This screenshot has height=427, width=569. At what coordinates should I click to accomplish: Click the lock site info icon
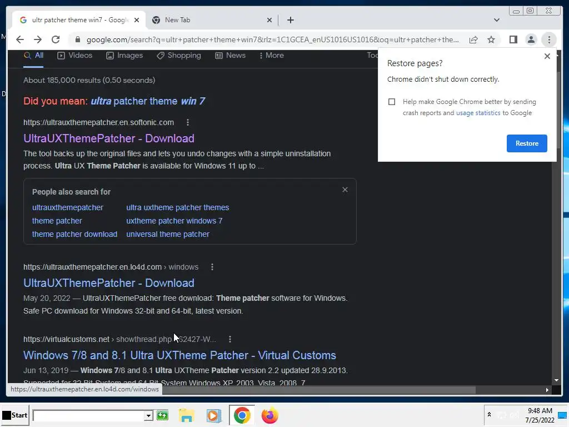(x=77, y=39)
